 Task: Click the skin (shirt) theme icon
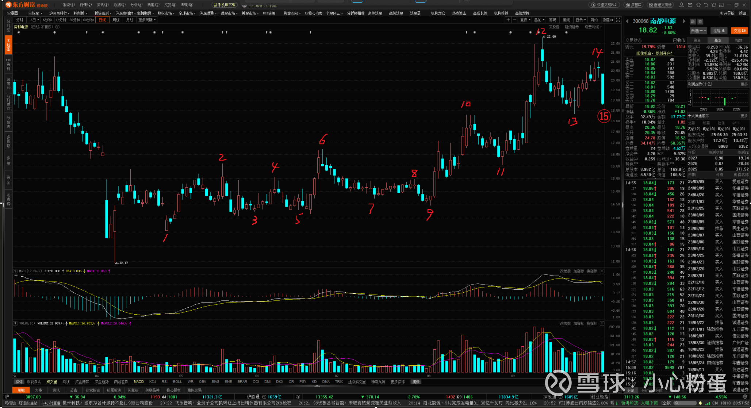click(x=714, y=5)
